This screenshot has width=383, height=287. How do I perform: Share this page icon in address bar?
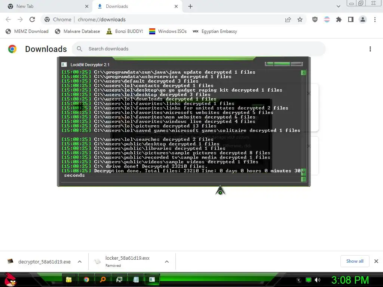click(x=288, y=20)
